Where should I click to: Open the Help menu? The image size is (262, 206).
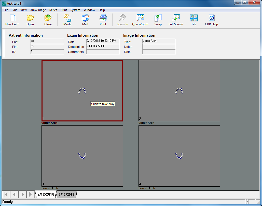(x=102, y=10)
